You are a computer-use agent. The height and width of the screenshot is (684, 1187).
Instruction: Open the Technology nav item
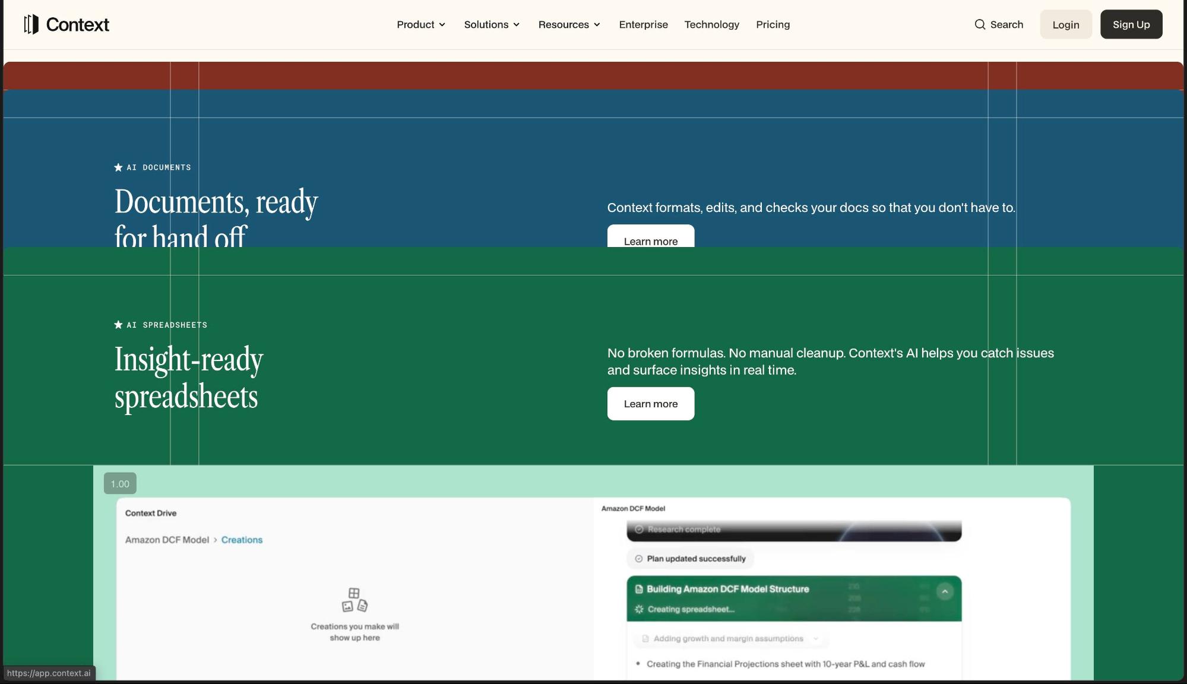coord(711,24)
